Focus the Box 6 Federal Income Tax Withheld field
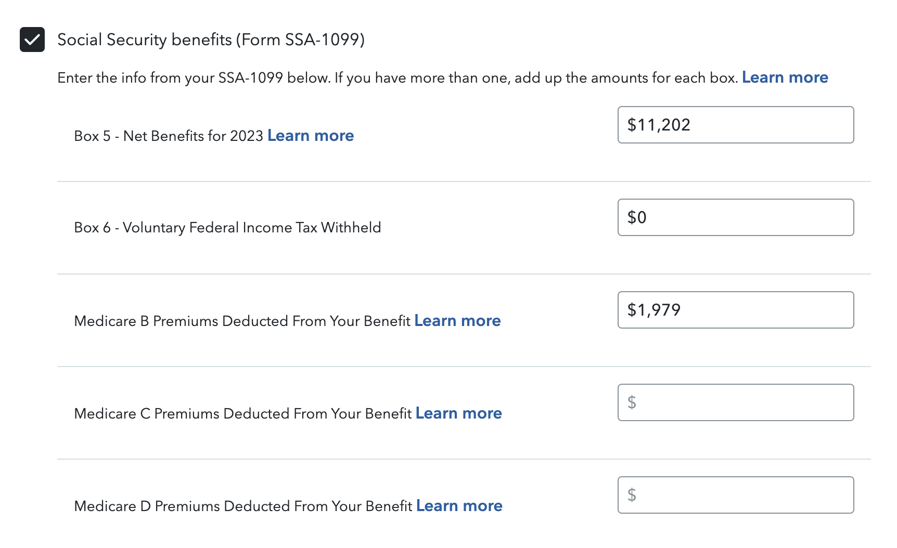The image size is (897, 548). point(735,217)
